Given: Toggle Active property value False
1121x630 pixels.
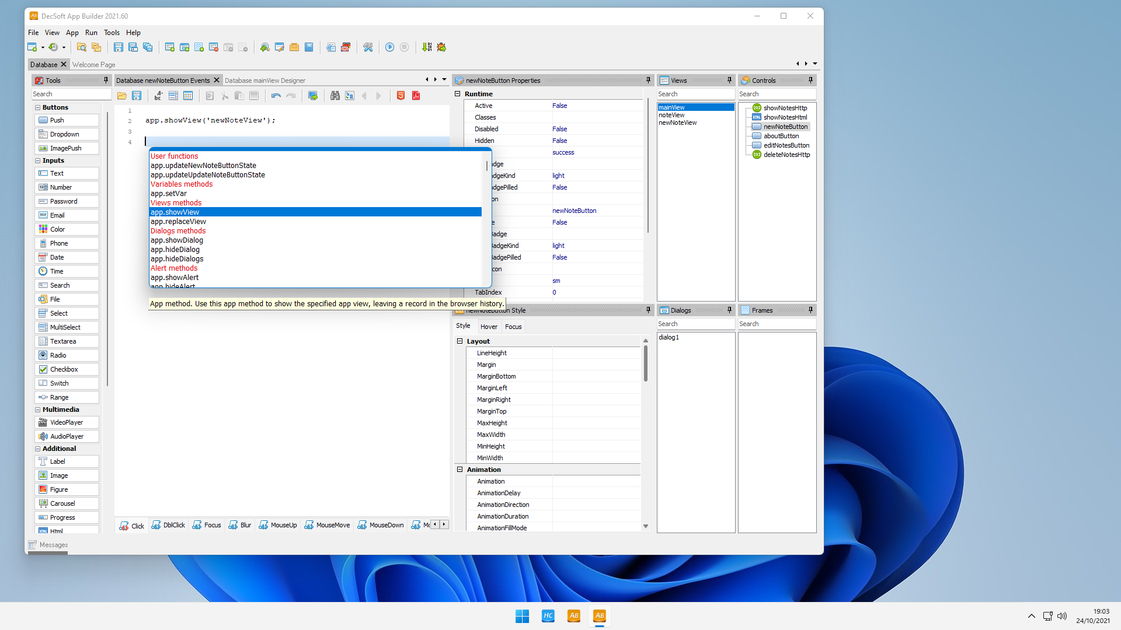Looking at the screenshot, I should coord(560,106).
